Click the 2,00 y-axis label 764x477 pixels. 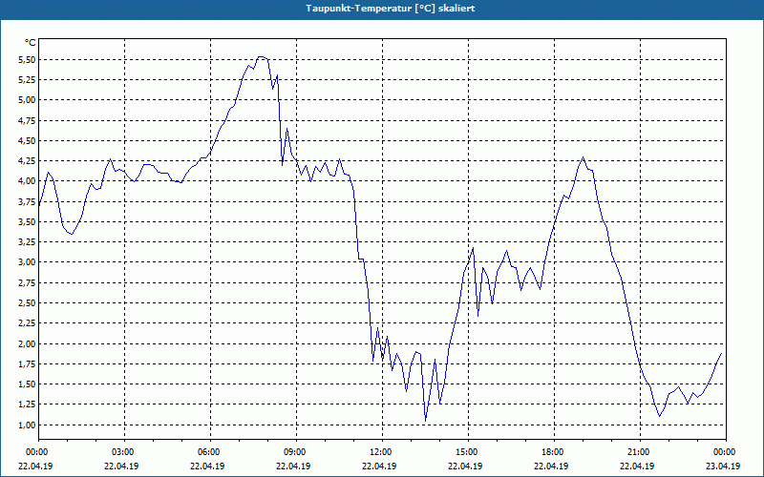coord(27,343)
